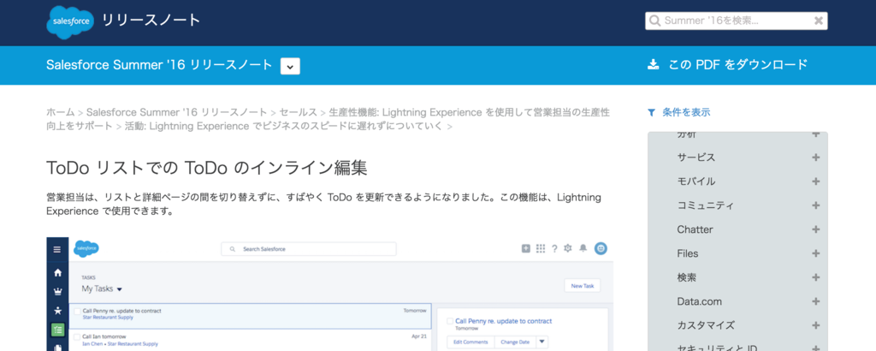This screenshot has height=351, width=876.
Task: Click the Salesforce logo inside the Lightning screenshot
Action: click(86, 248)
